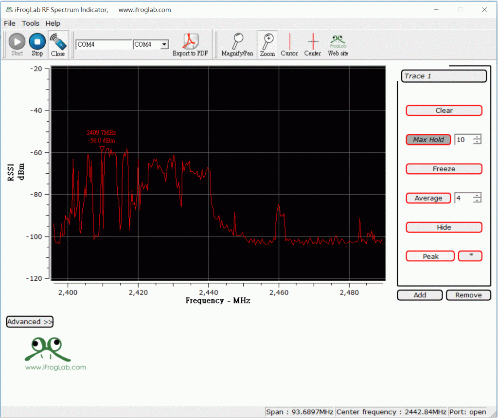The width and height of the screenshot is (498, 418).
Task: Hide the Trace 1 plot
Action: click(444, 227)
